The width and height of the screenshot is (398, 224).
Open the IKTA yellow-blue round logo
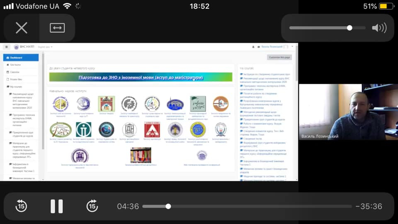click(198, 129)
